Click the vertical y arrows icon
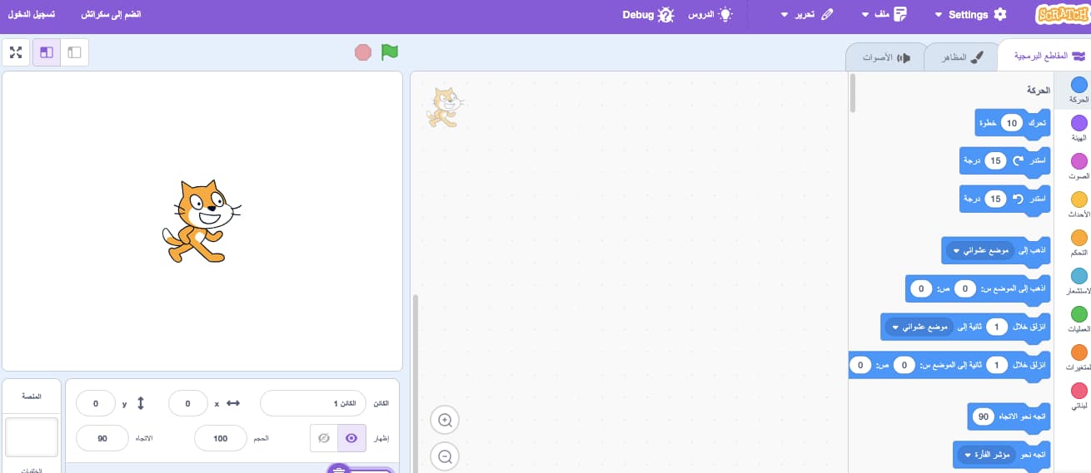 coord(141,403)
